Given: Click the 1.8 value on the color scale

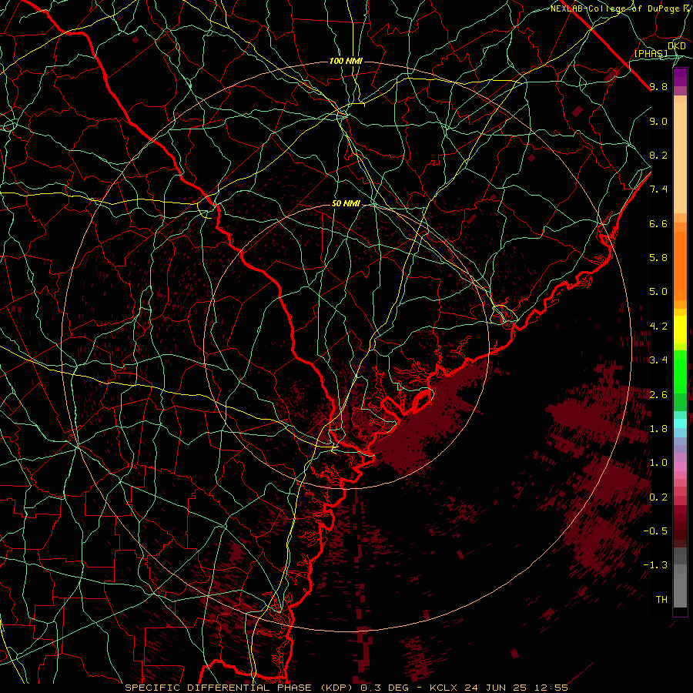Looking at the screenshot, I should 658,429.
